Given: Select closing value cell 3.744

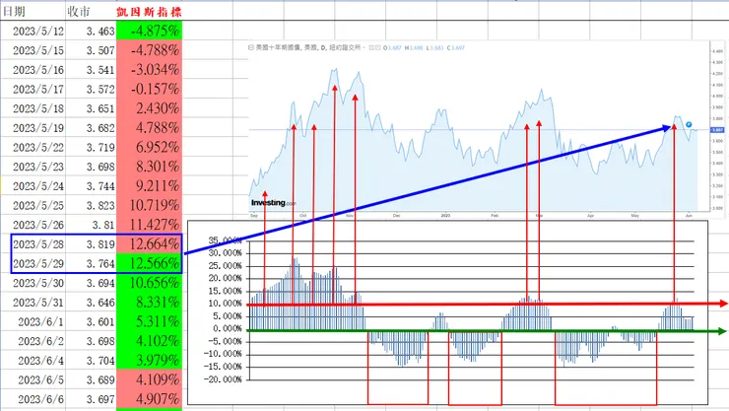Looking at the screenshot, I should coord(91,186).
